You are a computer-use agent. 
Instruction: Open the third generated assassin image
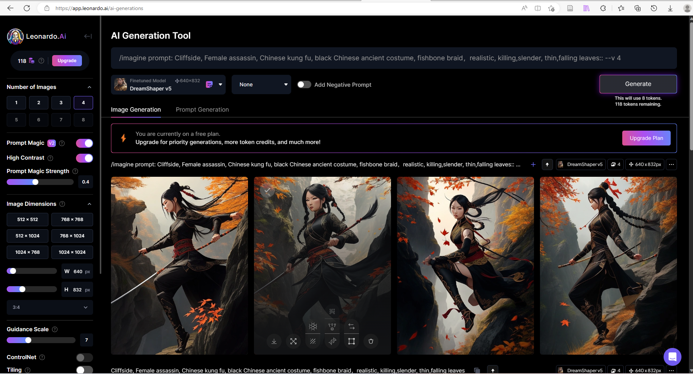point(465,266)
